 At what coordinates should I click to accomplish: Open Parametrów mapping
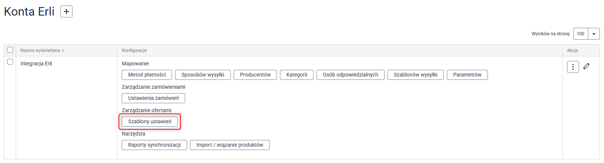point(467,75)
